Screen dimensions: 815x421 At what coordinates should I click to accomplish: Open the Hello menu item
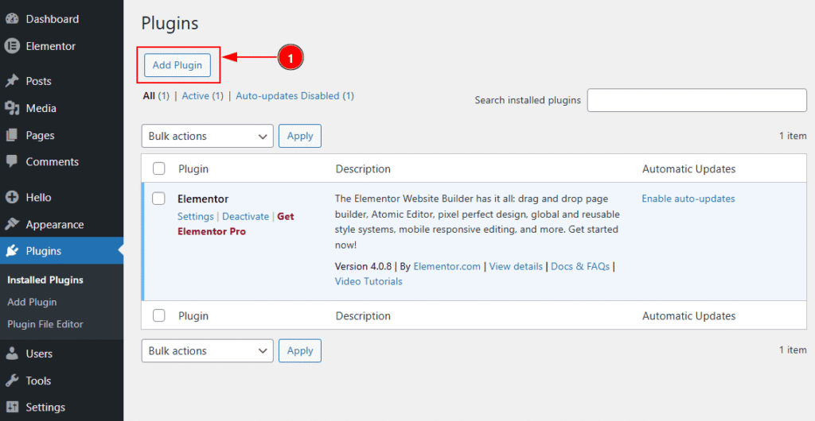[x=38, y=197]
